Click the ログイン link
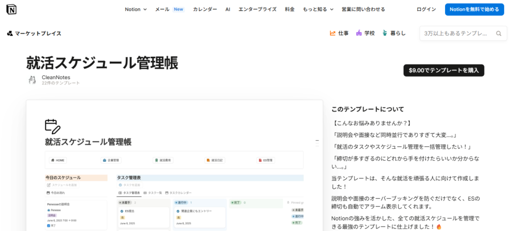 tap(426, 9)
